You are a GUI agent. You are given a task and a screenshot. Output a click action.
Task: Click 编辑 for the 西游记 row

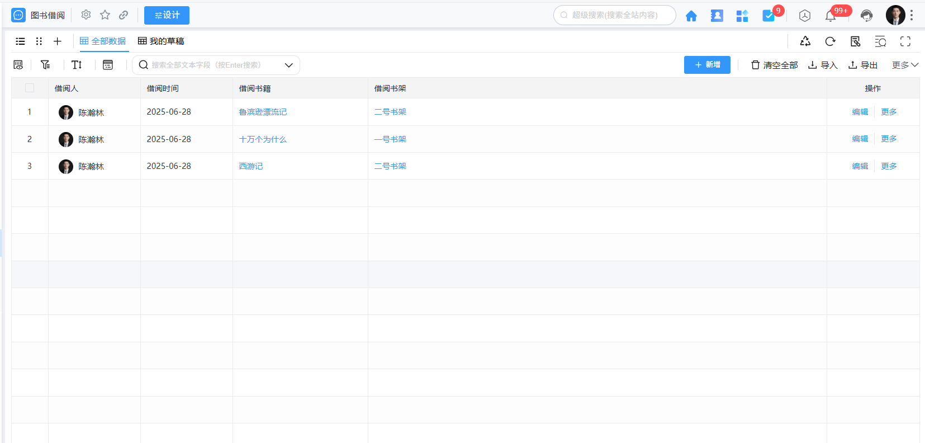pos(860,166)
